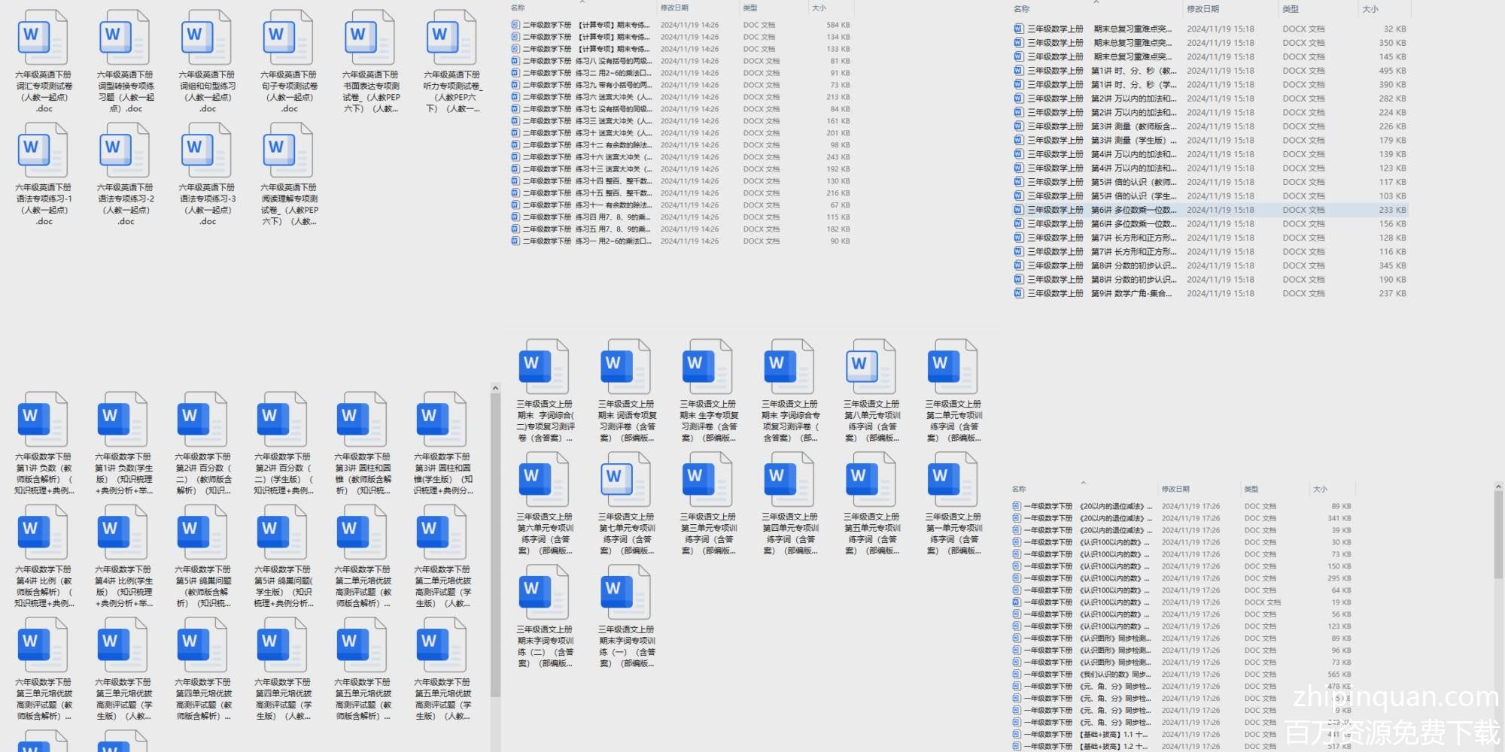Click 名称 column header in 三年级数学上册 list
1505x752 pixels.
point(1021,9)
